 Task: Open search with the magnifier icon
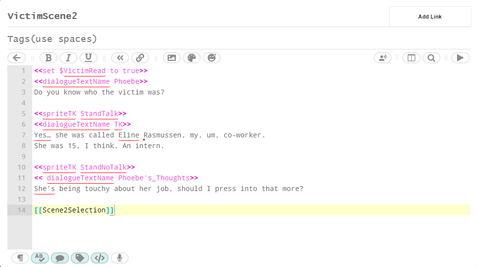click(x=431, y=58)
